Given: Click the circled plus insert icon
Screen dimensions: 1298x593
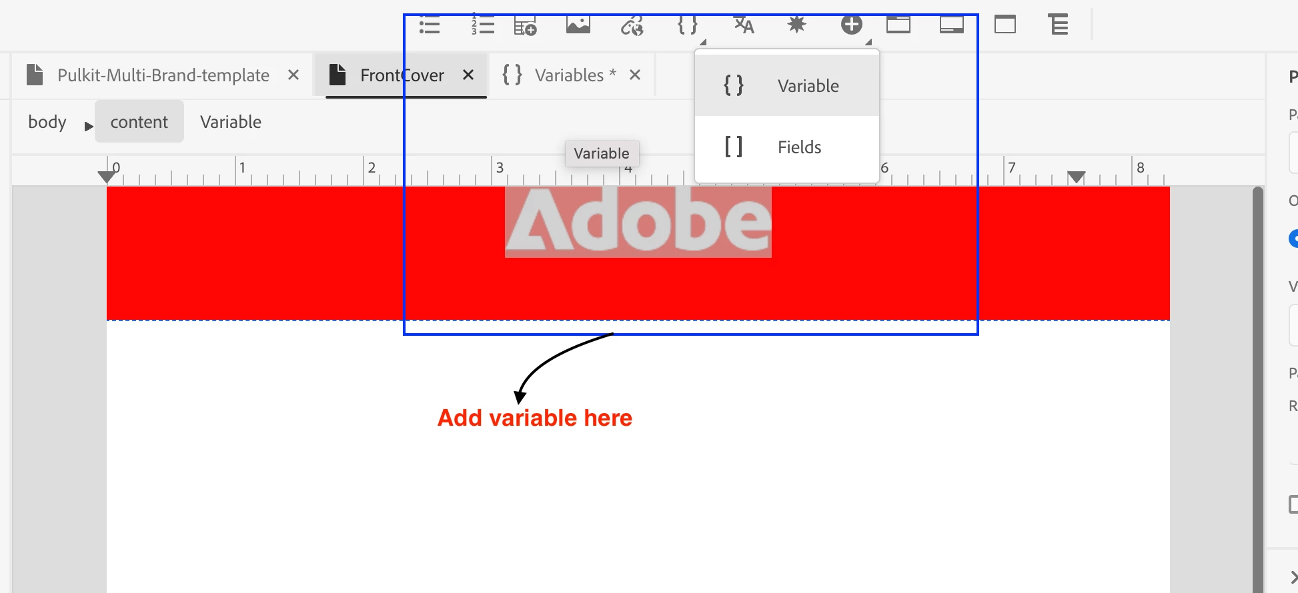Looking at the screenshot, I should [x=851, y=25].
